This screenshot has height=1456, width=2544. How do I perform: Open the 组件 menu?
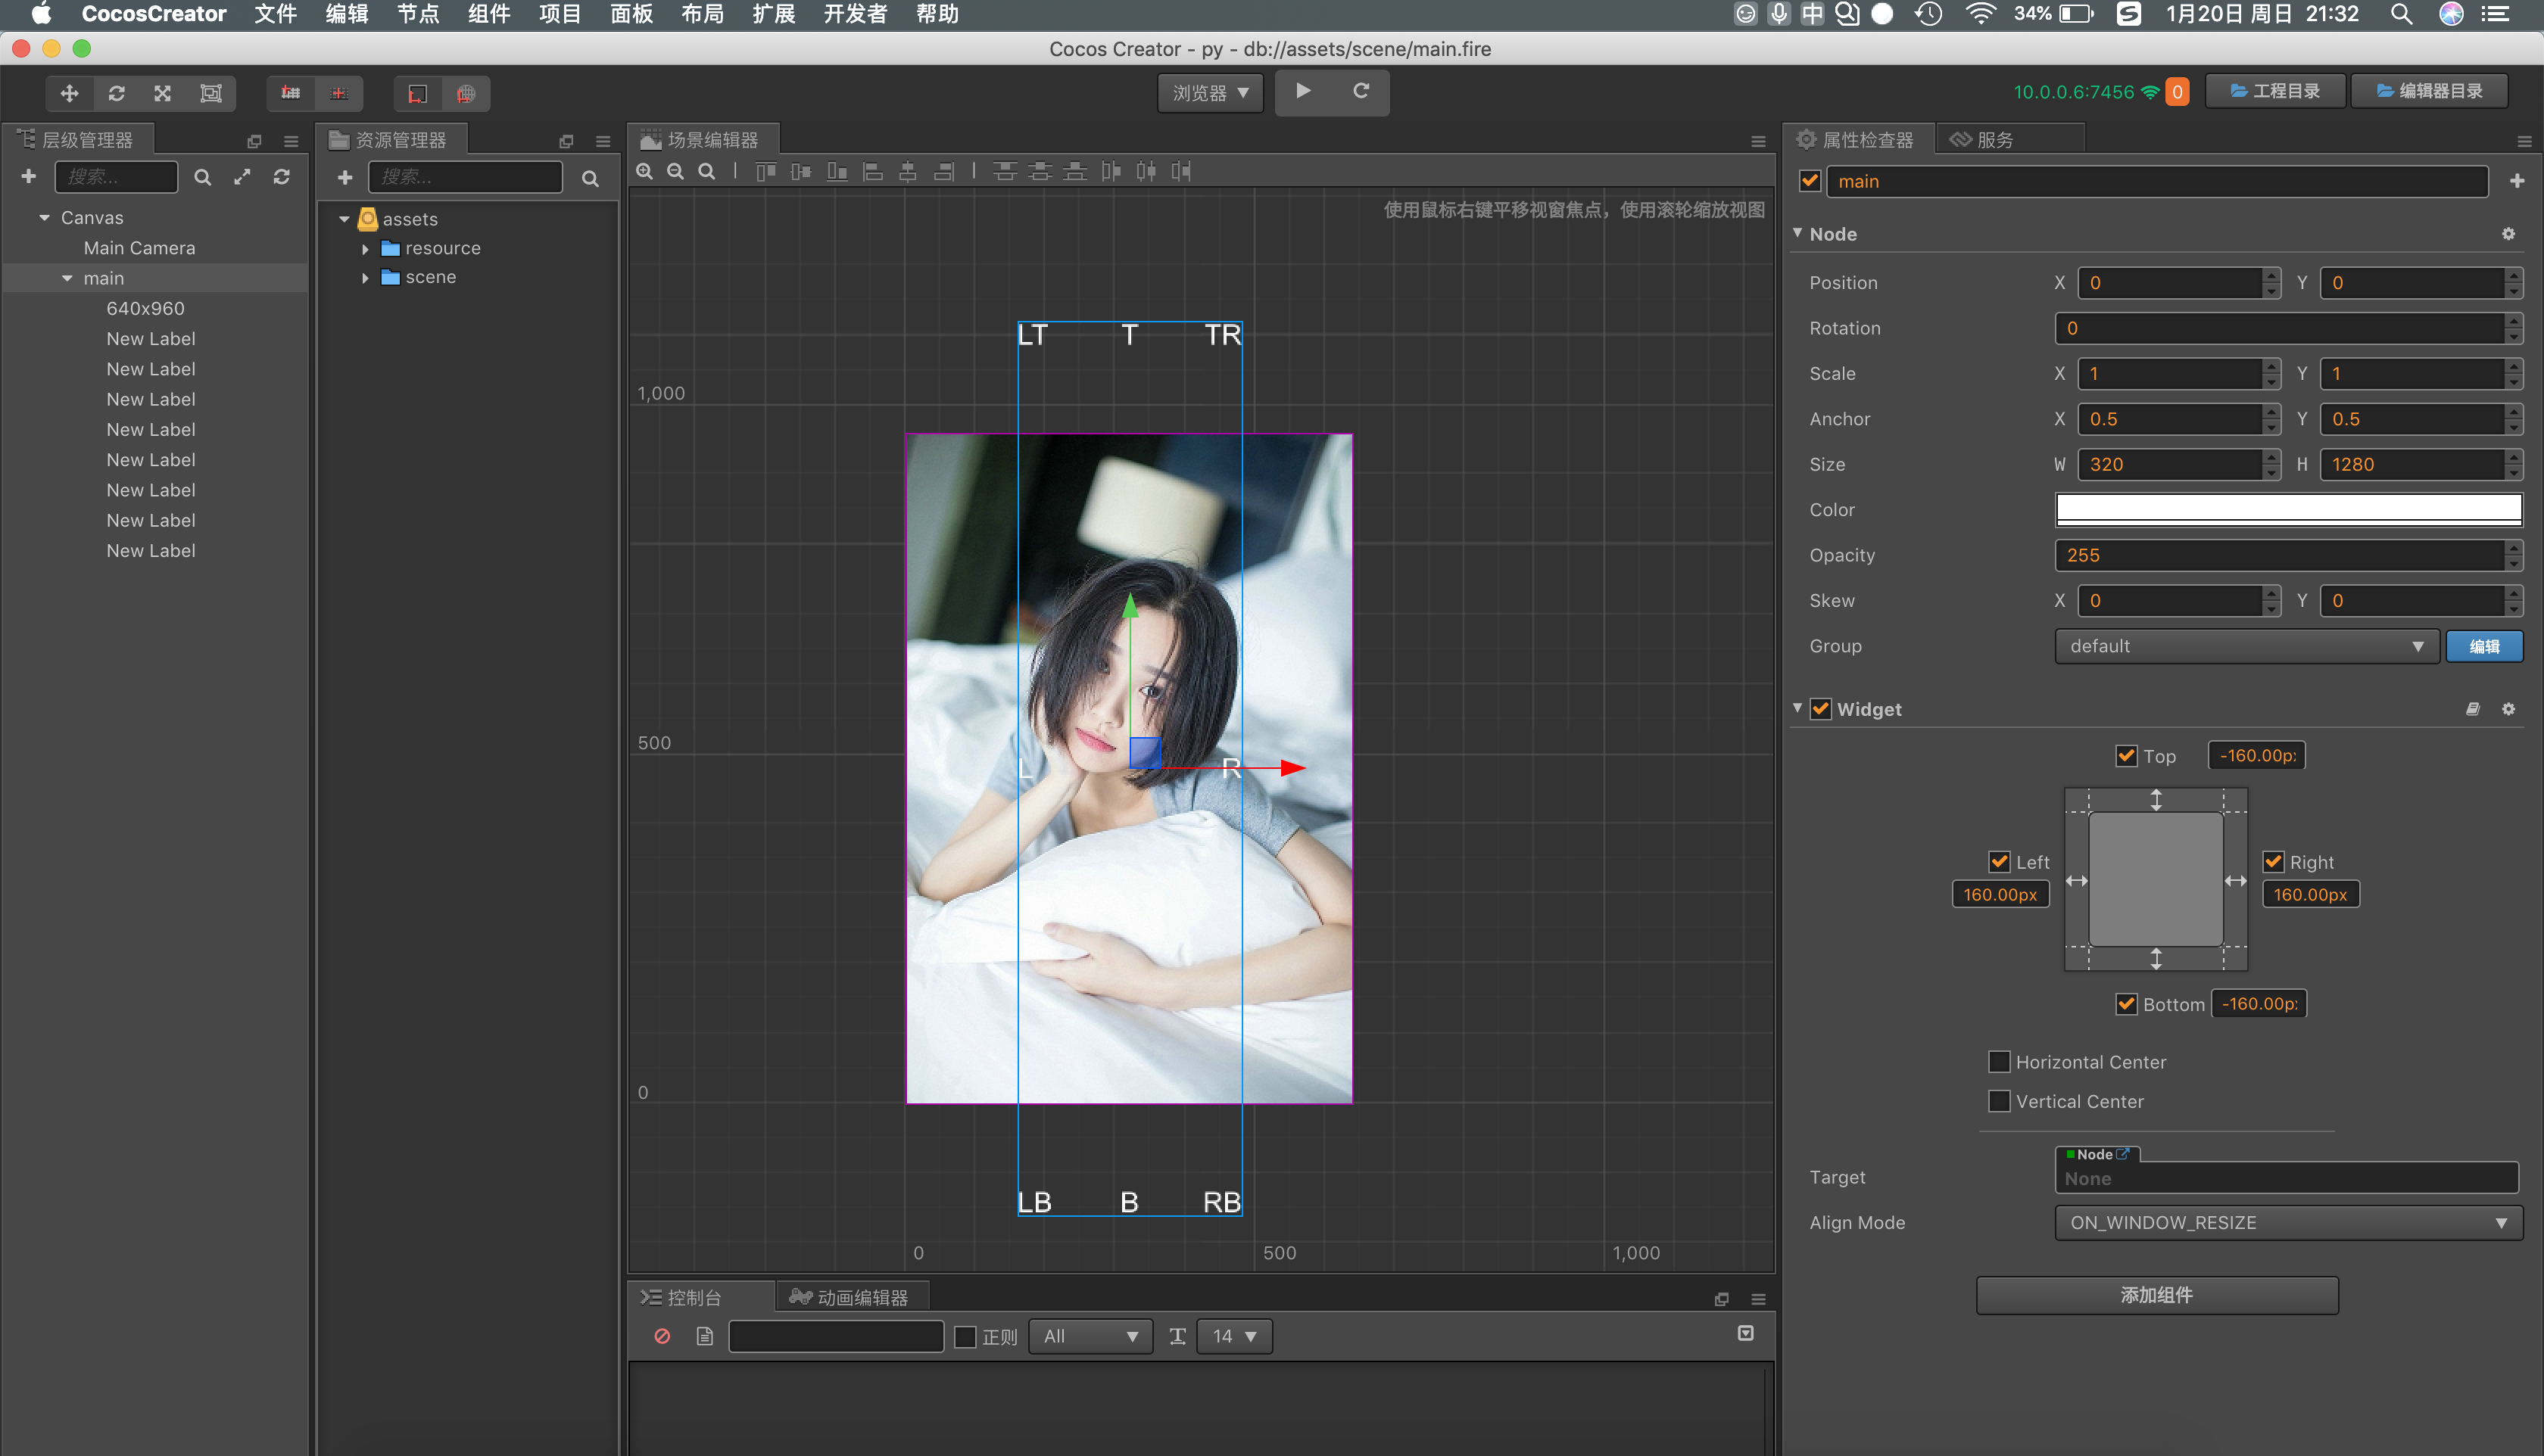[488, 14]
